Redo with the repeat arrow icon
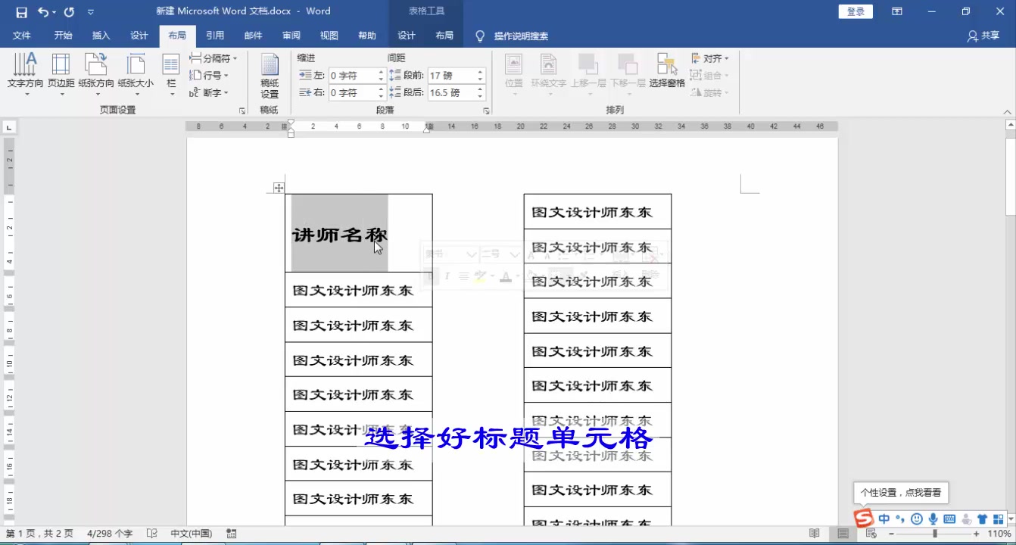The width and height of the screenshot is (1016, 545). 69,11
